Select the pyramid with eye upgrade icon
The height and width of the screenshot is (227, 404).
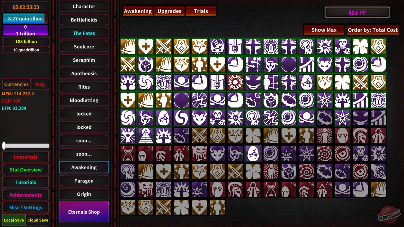pos(146,136)
